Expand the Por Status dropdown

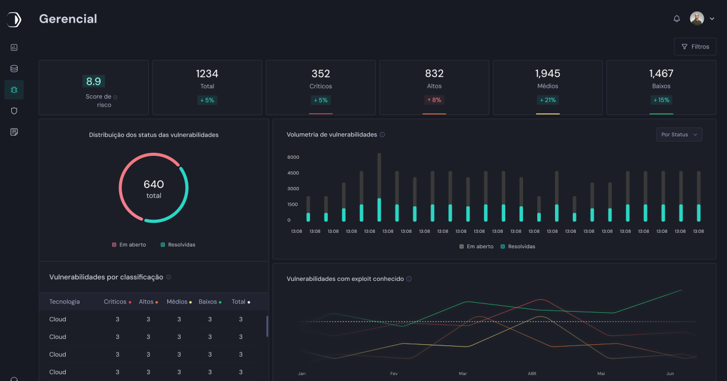(679, 135)
